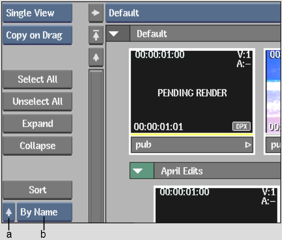Click the April Edits folder name
Viewport: 282px width, 240px height.
(x=182, y=171)
